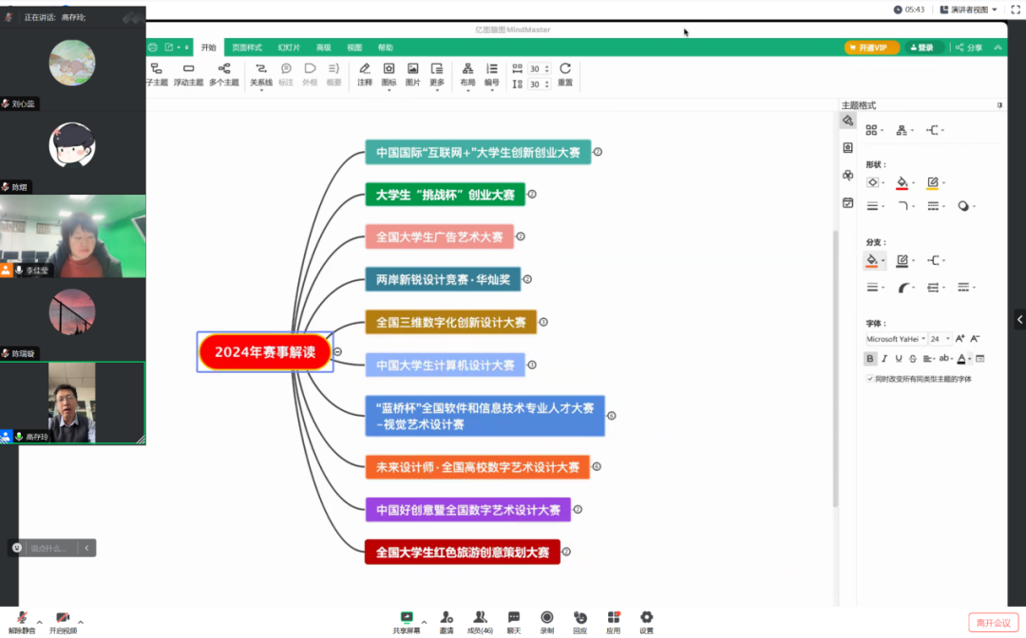
Task: Open the shape fill color swatch
Action: click(902, 182)
